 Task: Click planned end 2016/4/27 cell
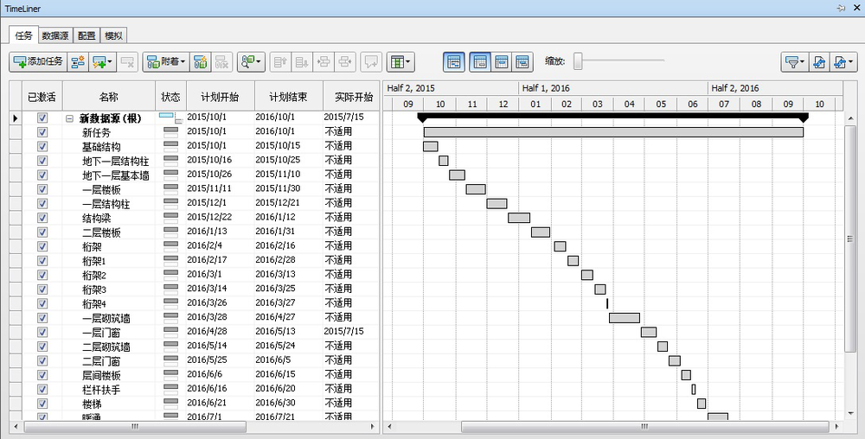[289, 317]
